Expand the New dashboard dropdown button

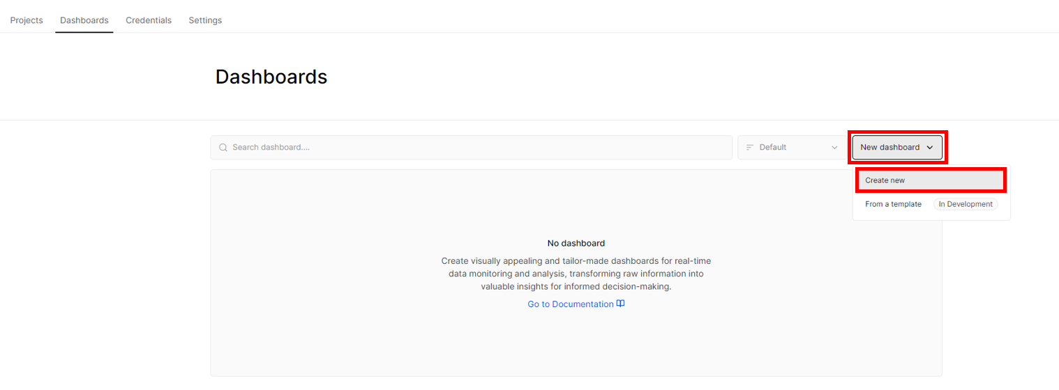point(897,148)
